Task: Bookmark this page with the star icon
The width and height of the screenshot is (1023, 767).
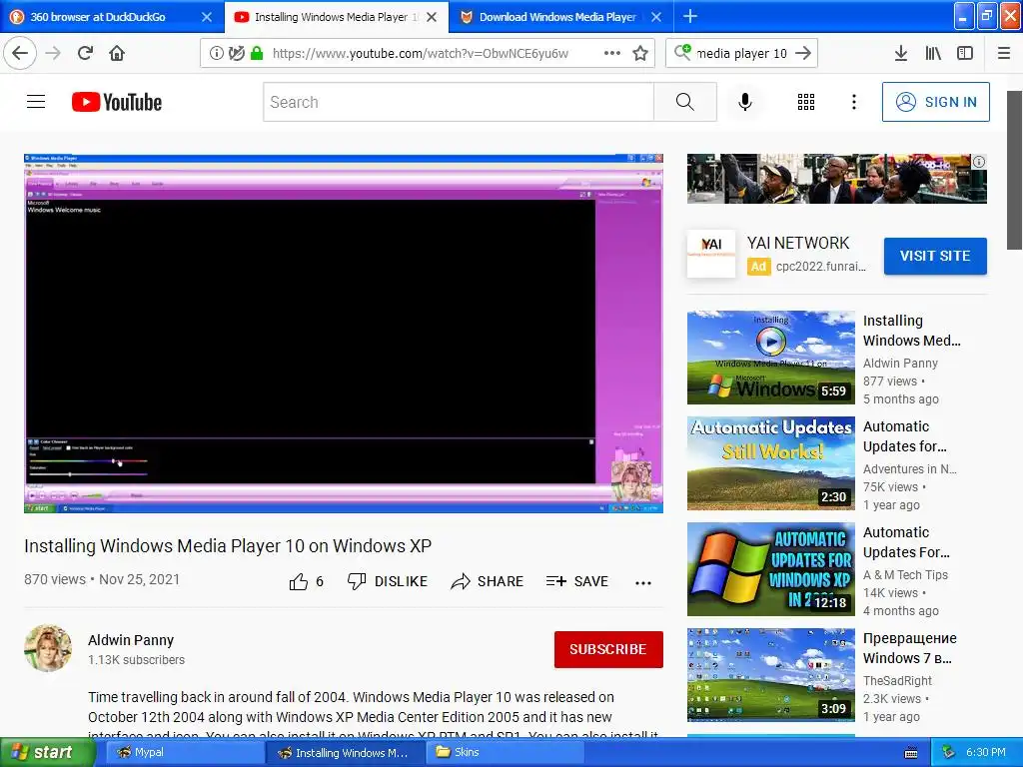Action: pyautogui.click(x=640, y=53)
